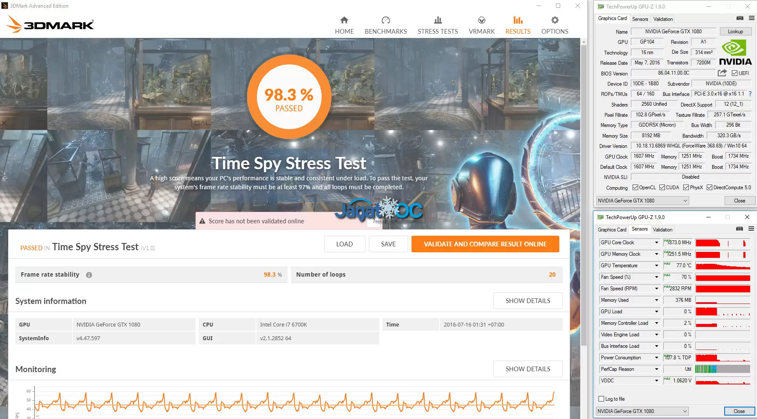Expand the PerfCap Reason sensor dropdown
Image resolution: width=757 pixels, height=419 pixels.
656,369
